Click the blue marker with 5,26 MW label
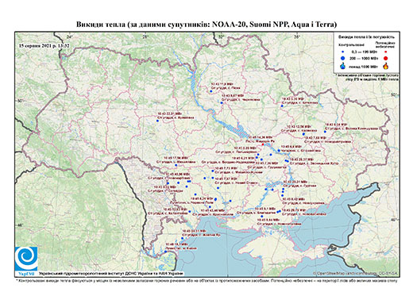This screenshot has width=413, height=292. pyautogui.click(x=282, y=106)
